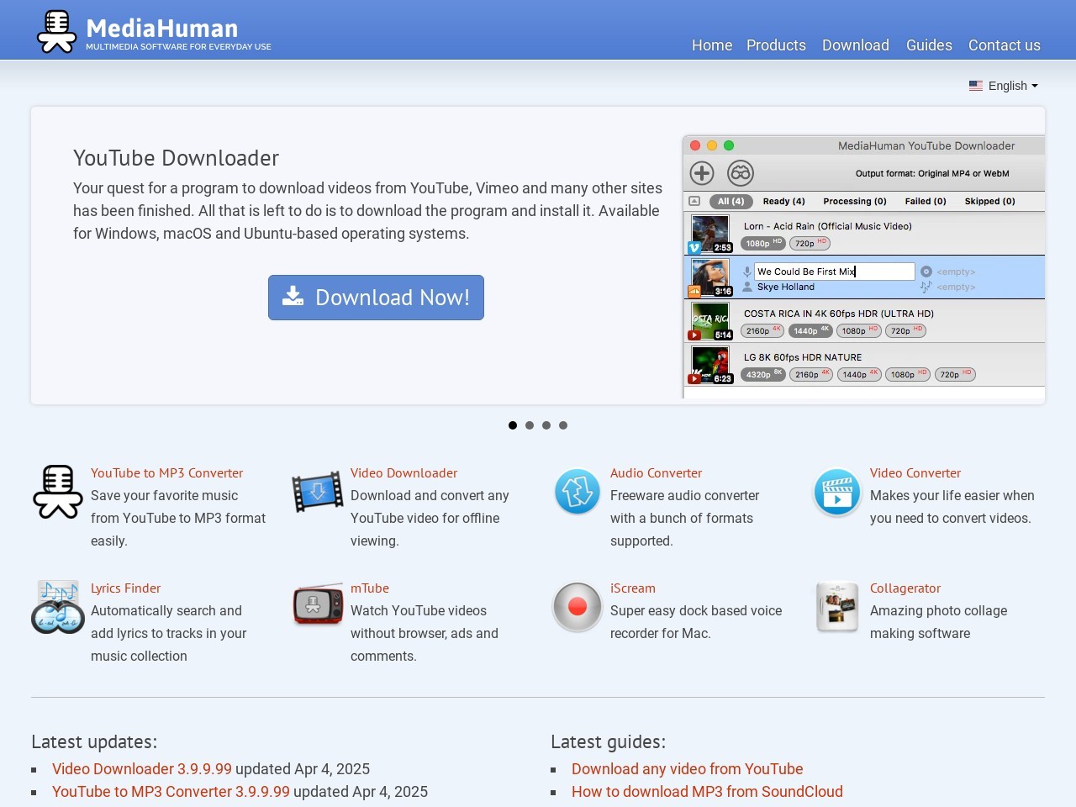Select the fourth carousel dot

pos(563,425)
